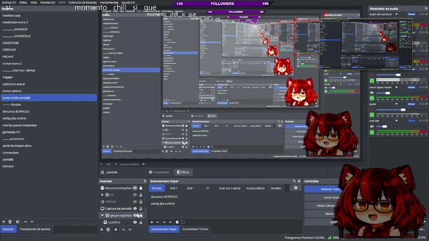
Task: Click the Global button for Audio del escritorio
Action: [x=411, y=14]
